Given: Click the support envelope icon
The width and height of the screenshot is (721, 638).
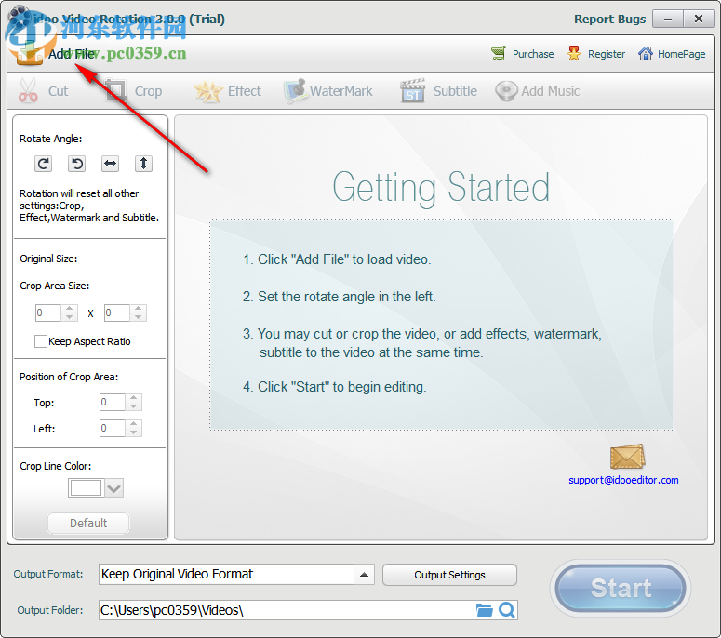Looking at the screenshot, I should (628, 457).
